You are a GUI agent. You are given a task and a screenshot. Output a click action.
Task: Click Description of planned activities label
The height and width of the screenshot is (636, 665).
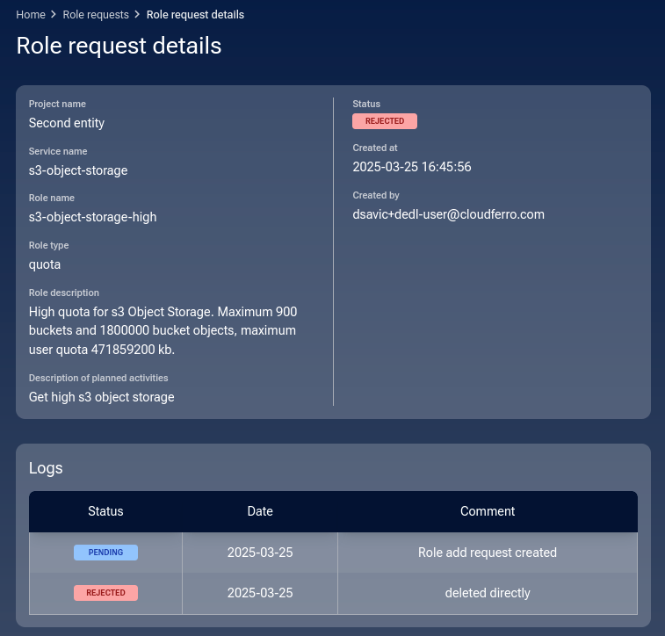point(98,378)
